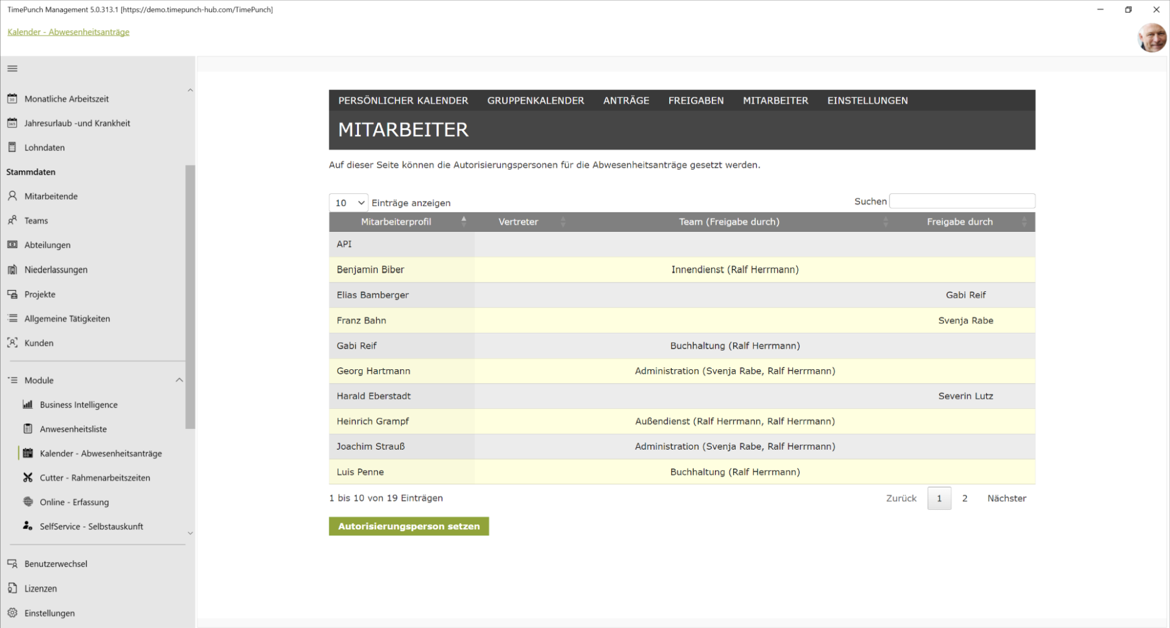Open the entries-per-page dropdown

coord(348,203)
